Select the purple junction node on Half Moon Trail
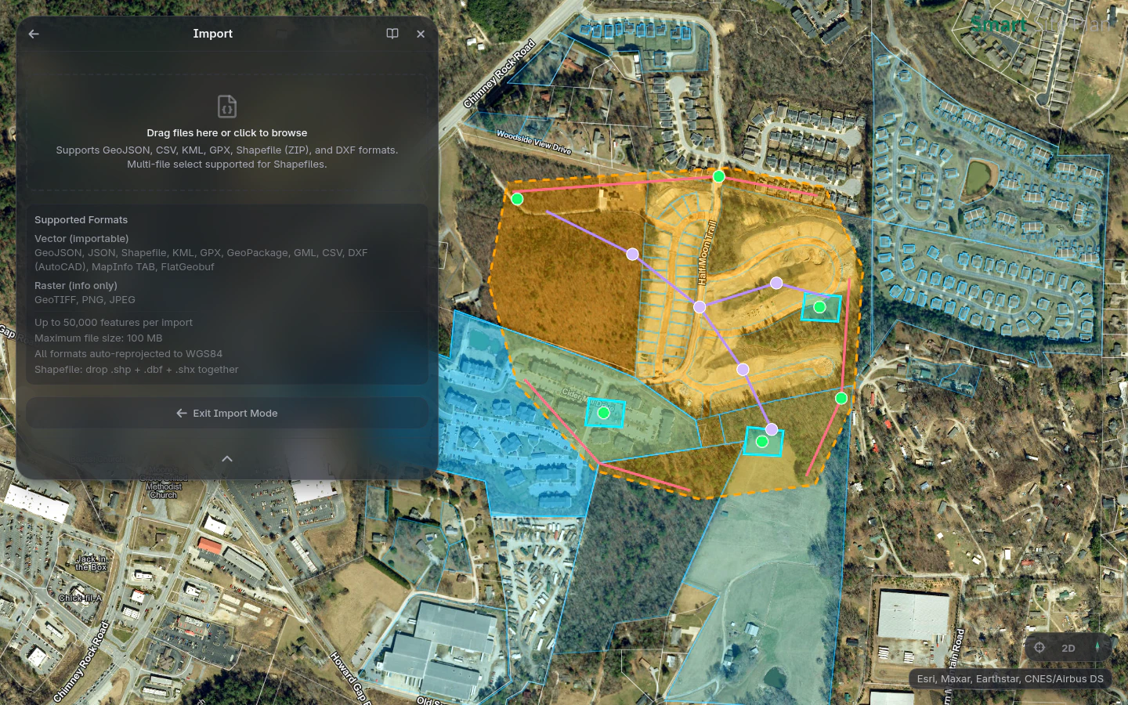 [x=700, y=307]
